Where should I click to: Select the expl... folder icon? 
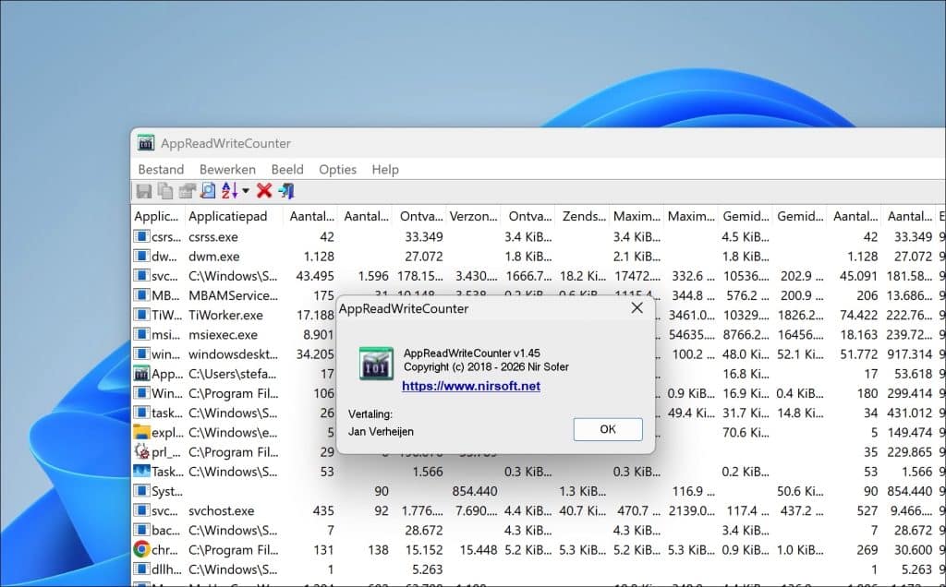click(x=141, y=432)
